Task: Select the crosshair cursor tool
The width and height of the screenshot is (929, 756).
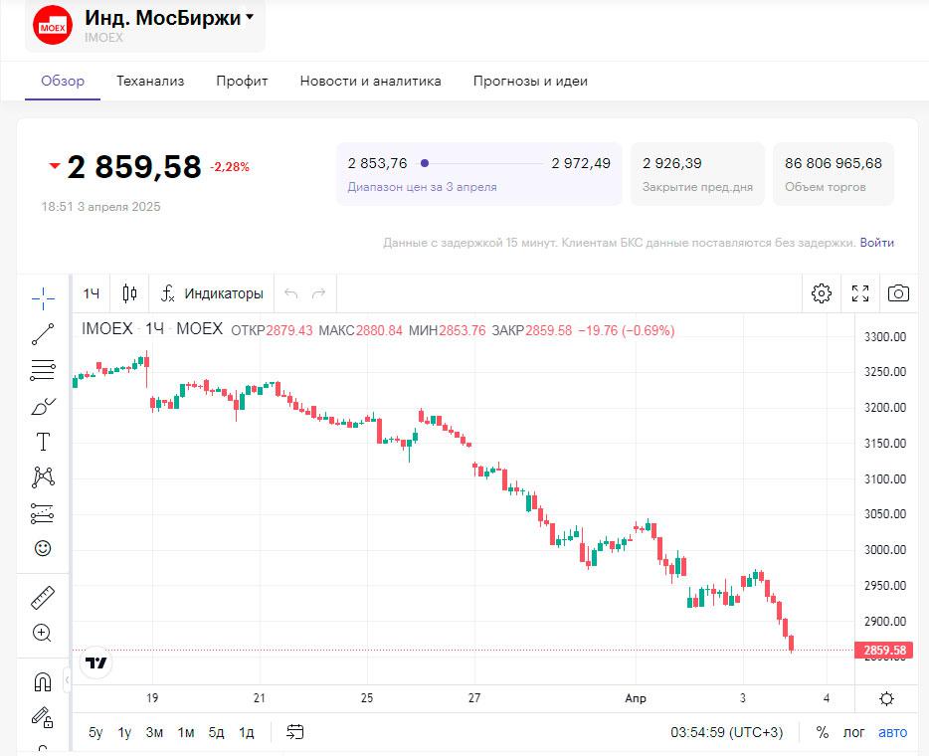Action: pos(43,297)
